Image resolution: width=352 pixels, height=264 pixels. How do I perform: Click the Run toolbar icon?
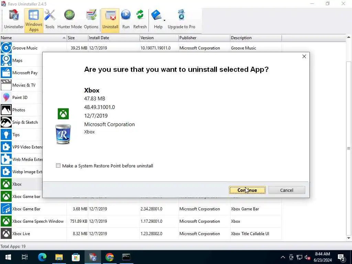(x=126, y=20)
